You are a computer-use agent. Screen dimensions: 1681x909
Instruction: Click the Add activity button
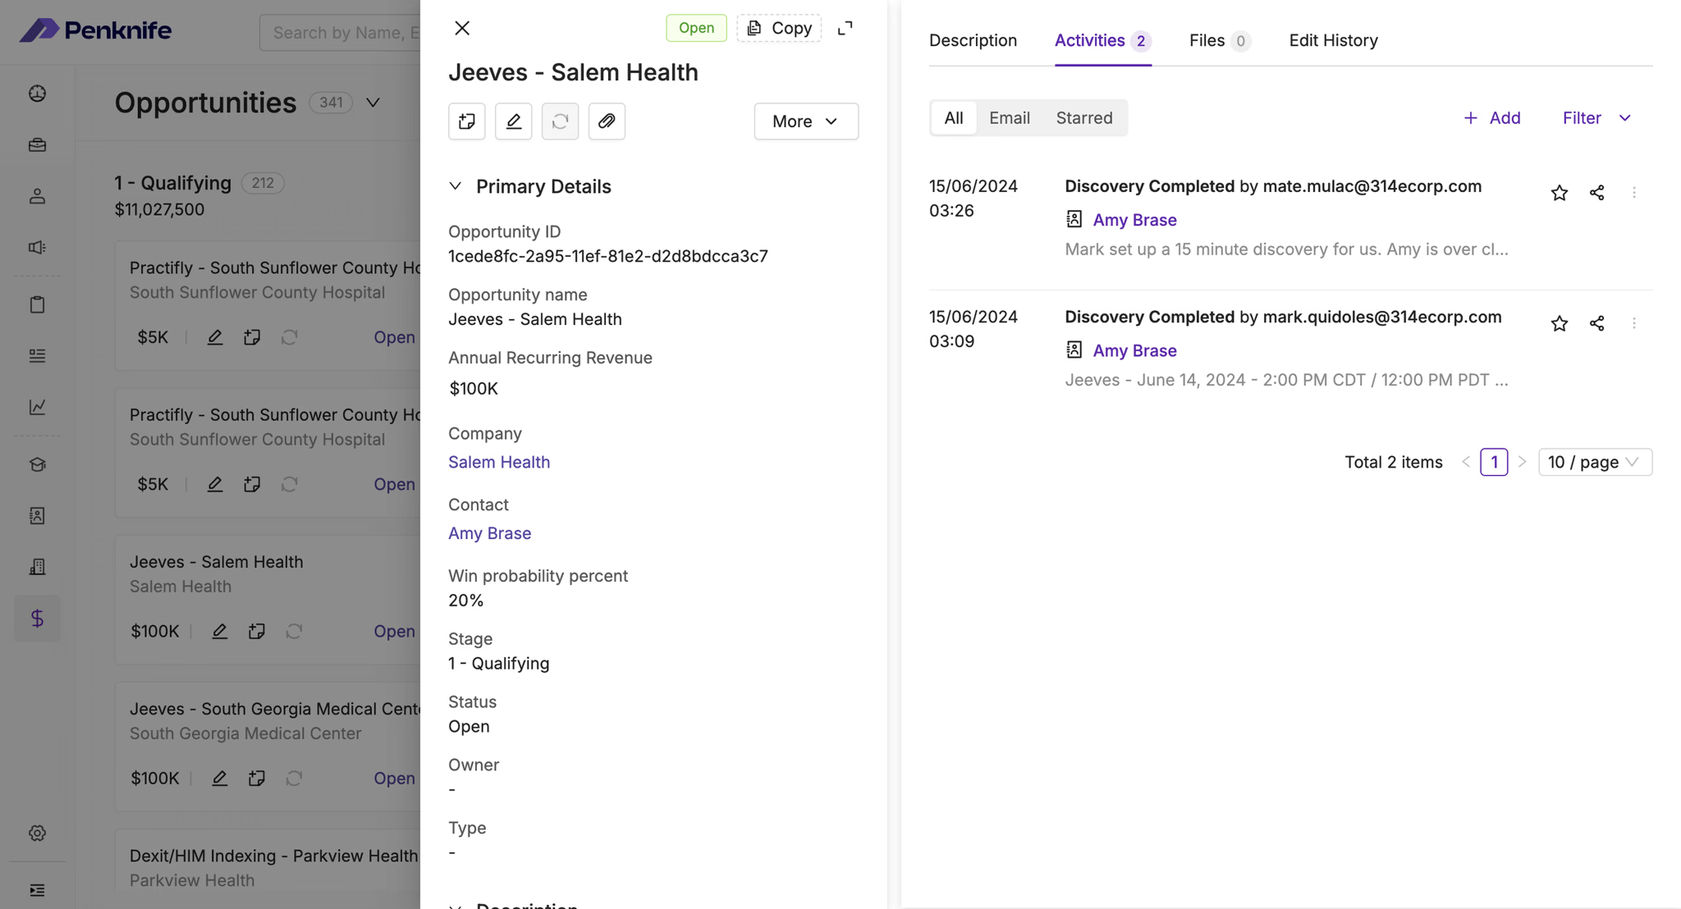[1491, 118]
